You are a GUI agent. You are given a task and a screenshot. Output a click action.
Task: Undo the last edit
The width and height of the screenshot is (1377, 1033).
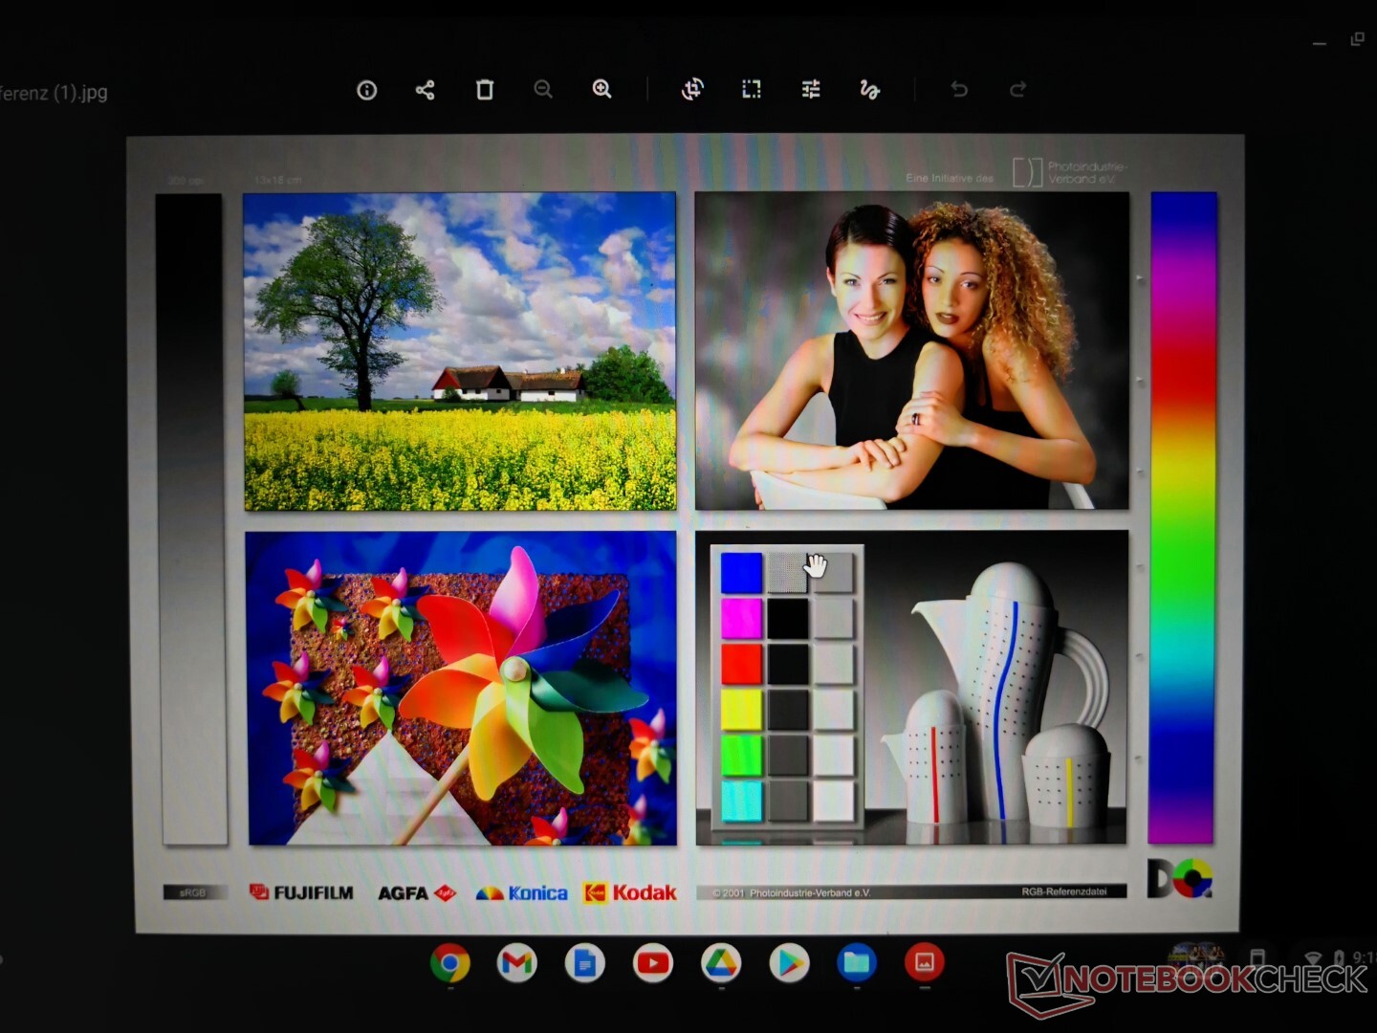[959, 89]
